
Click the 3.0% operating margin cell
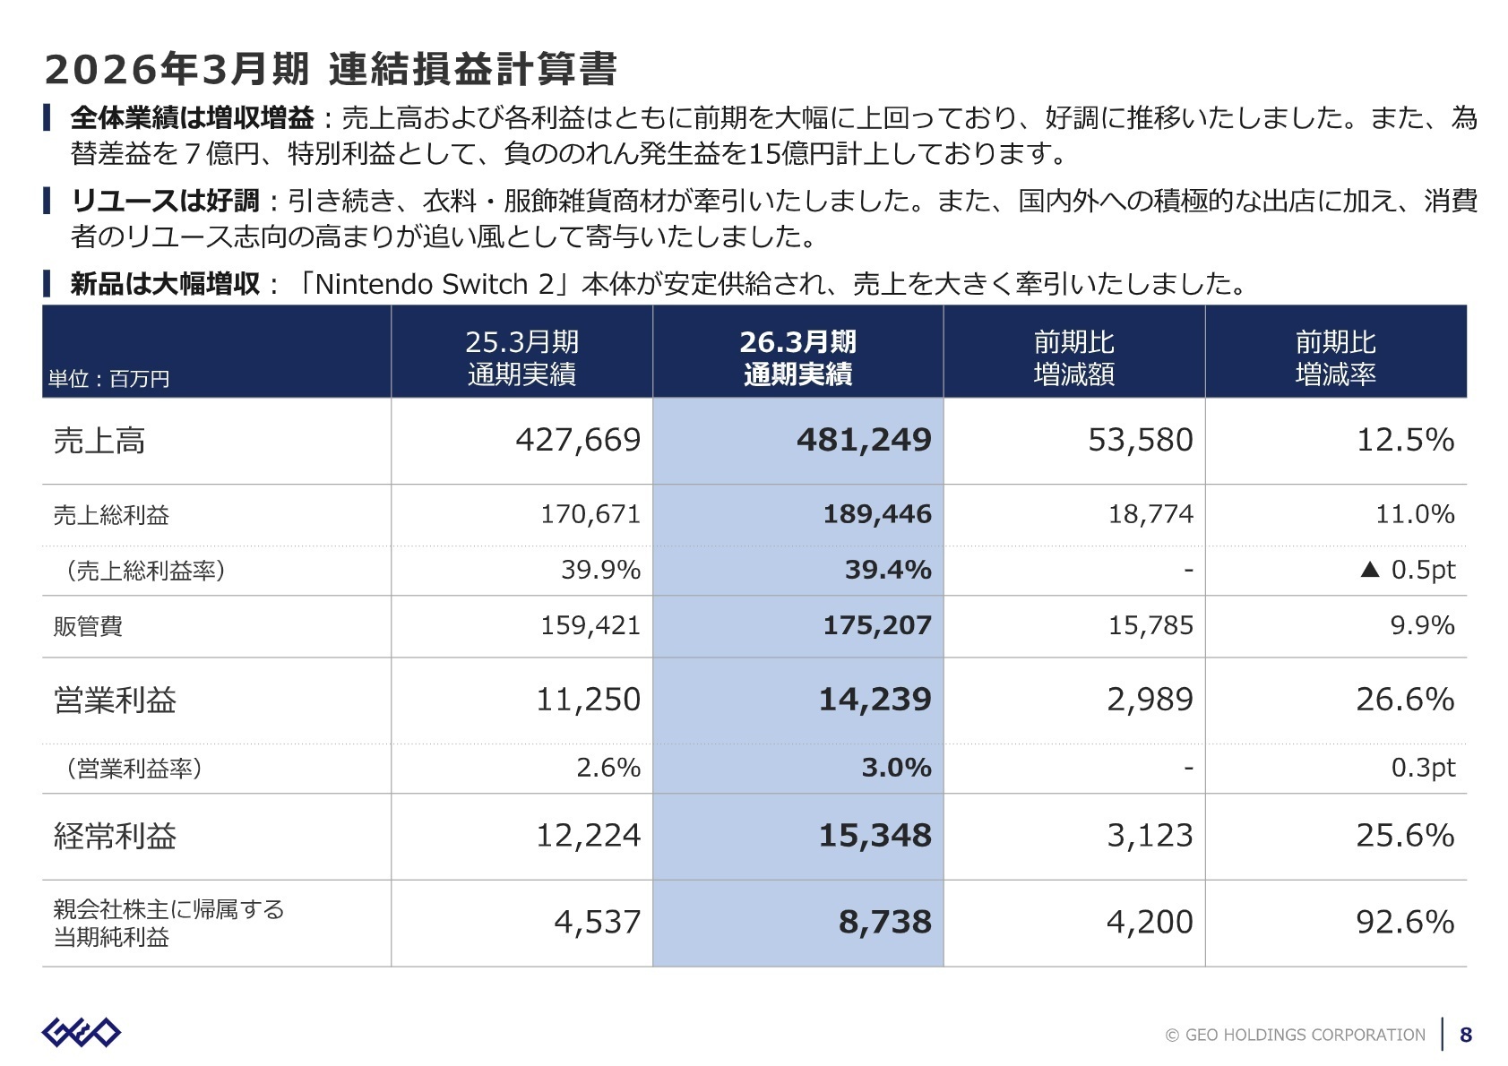coord(897,768)
